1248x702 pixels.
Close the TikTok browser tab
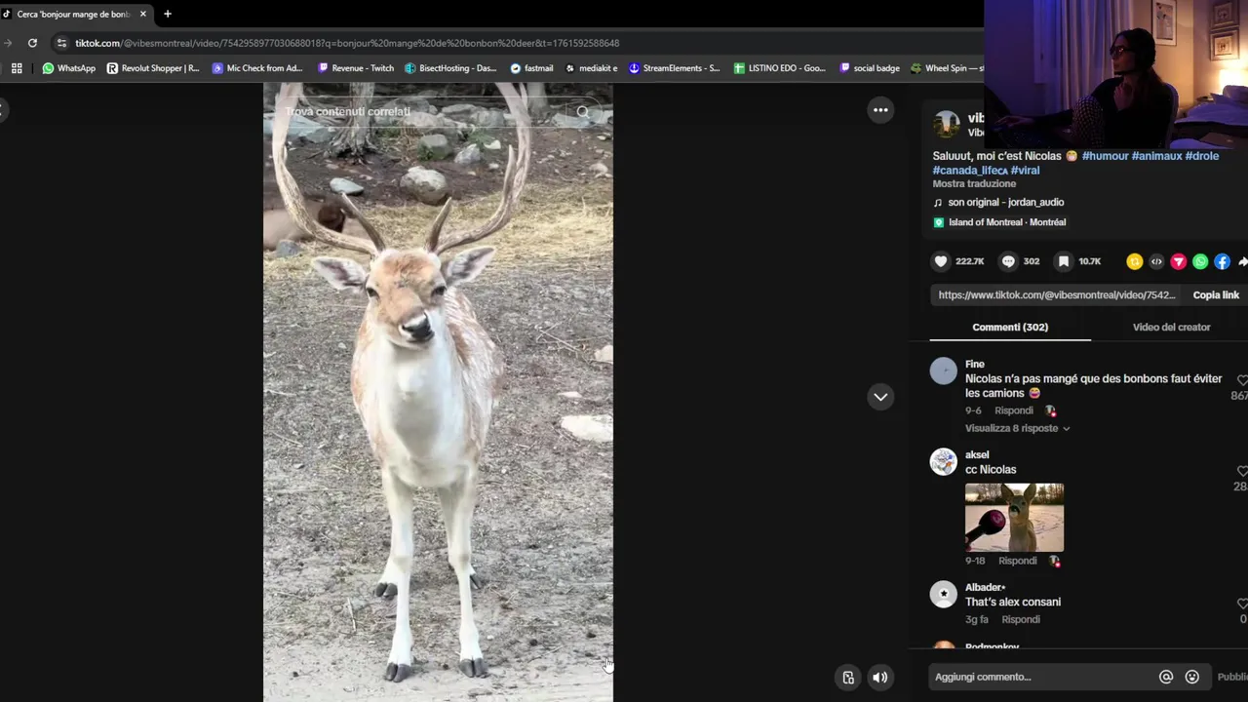pos(142,14)
